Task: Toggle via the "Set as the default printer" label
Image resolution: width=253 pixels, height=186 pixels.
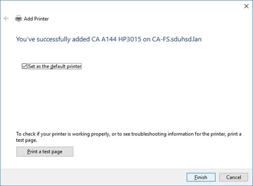Action: pyautogui.click(x=55, y=66)
